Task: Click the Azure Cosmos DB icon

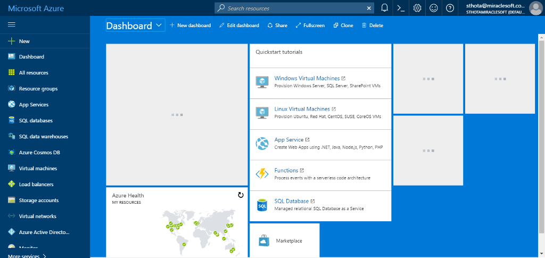Action: click(12, 153)
